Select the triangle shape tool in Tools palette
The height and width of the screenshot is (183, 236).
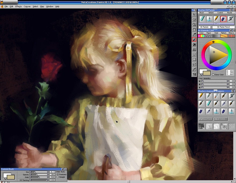194,49
